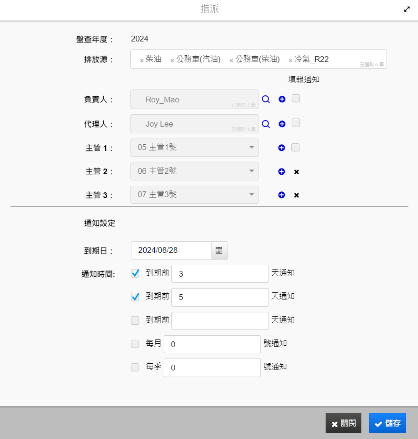The image size is (418, 439).
Task: Add a 負責人 with the plus icon
Action: 282,99
